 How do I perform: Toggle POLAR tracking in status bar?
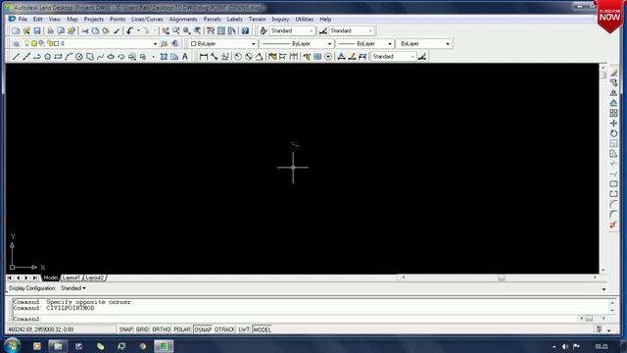pyautogui.click(x=182, y=329)
